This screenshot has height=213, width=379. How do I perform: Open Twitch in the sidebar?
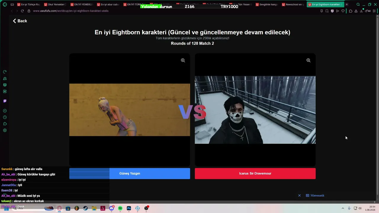pos(5,101)
